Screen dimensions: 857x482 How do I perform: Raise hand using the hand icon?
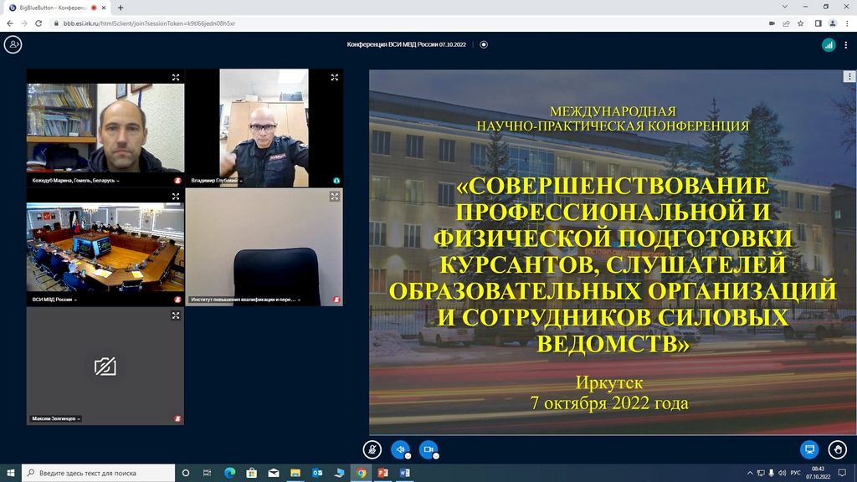click(x=837, y=449)
